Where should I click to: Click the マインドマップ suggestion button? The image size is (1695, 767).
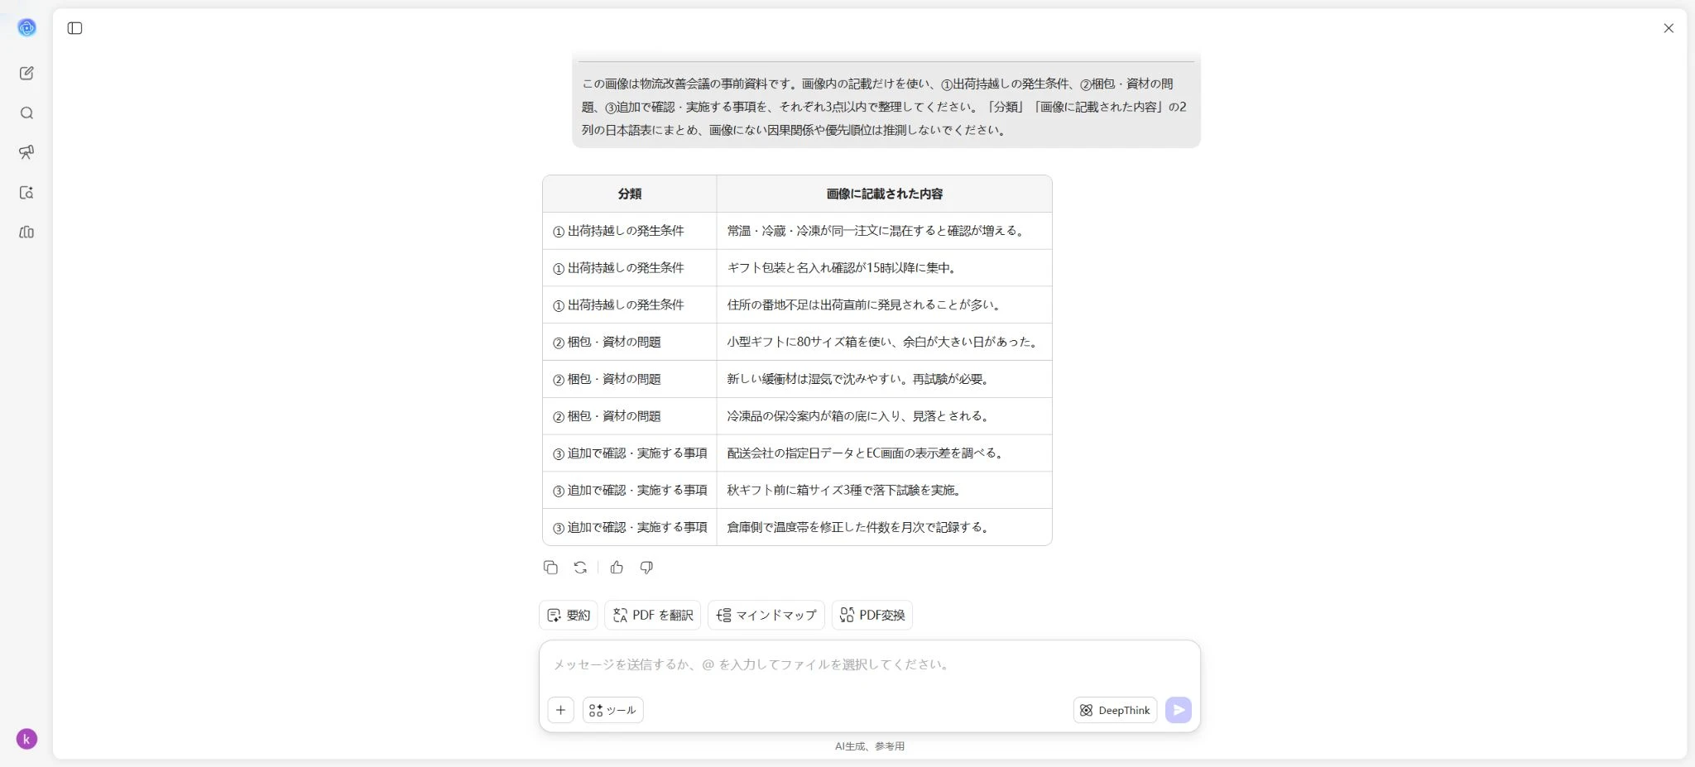(x=766, y=615)
